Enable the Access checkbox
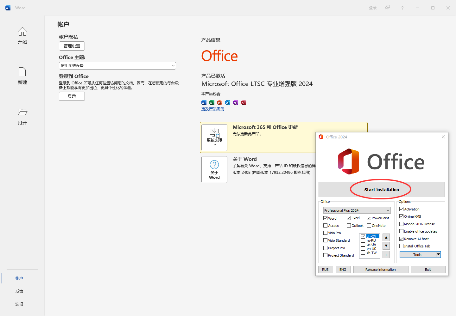Viewport: 456px width, 316px height. click(325, 226)
